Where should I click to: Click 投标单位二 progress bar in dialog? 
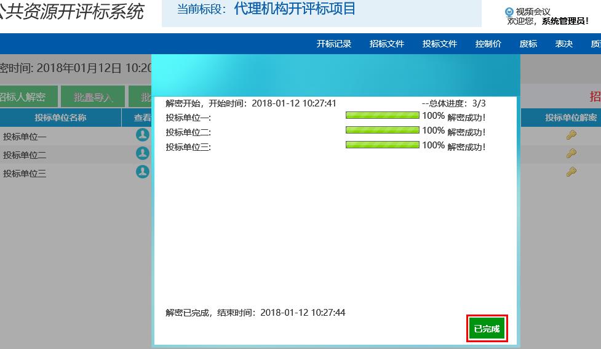383,130
